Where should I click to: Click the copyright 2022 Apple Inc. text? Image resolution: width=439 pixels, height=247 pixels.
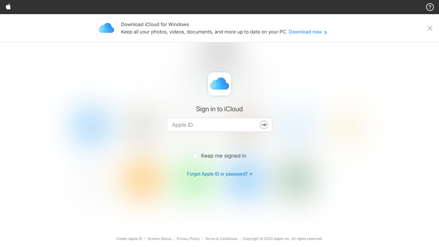point(283,239)
